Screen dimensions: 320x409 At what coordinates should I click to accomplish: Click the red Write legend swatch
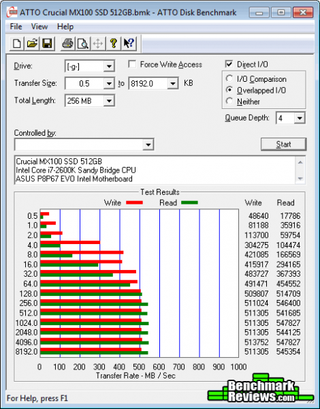pos(134,202)
